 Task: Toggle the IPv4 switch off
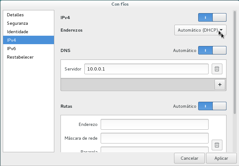point(212,17)
